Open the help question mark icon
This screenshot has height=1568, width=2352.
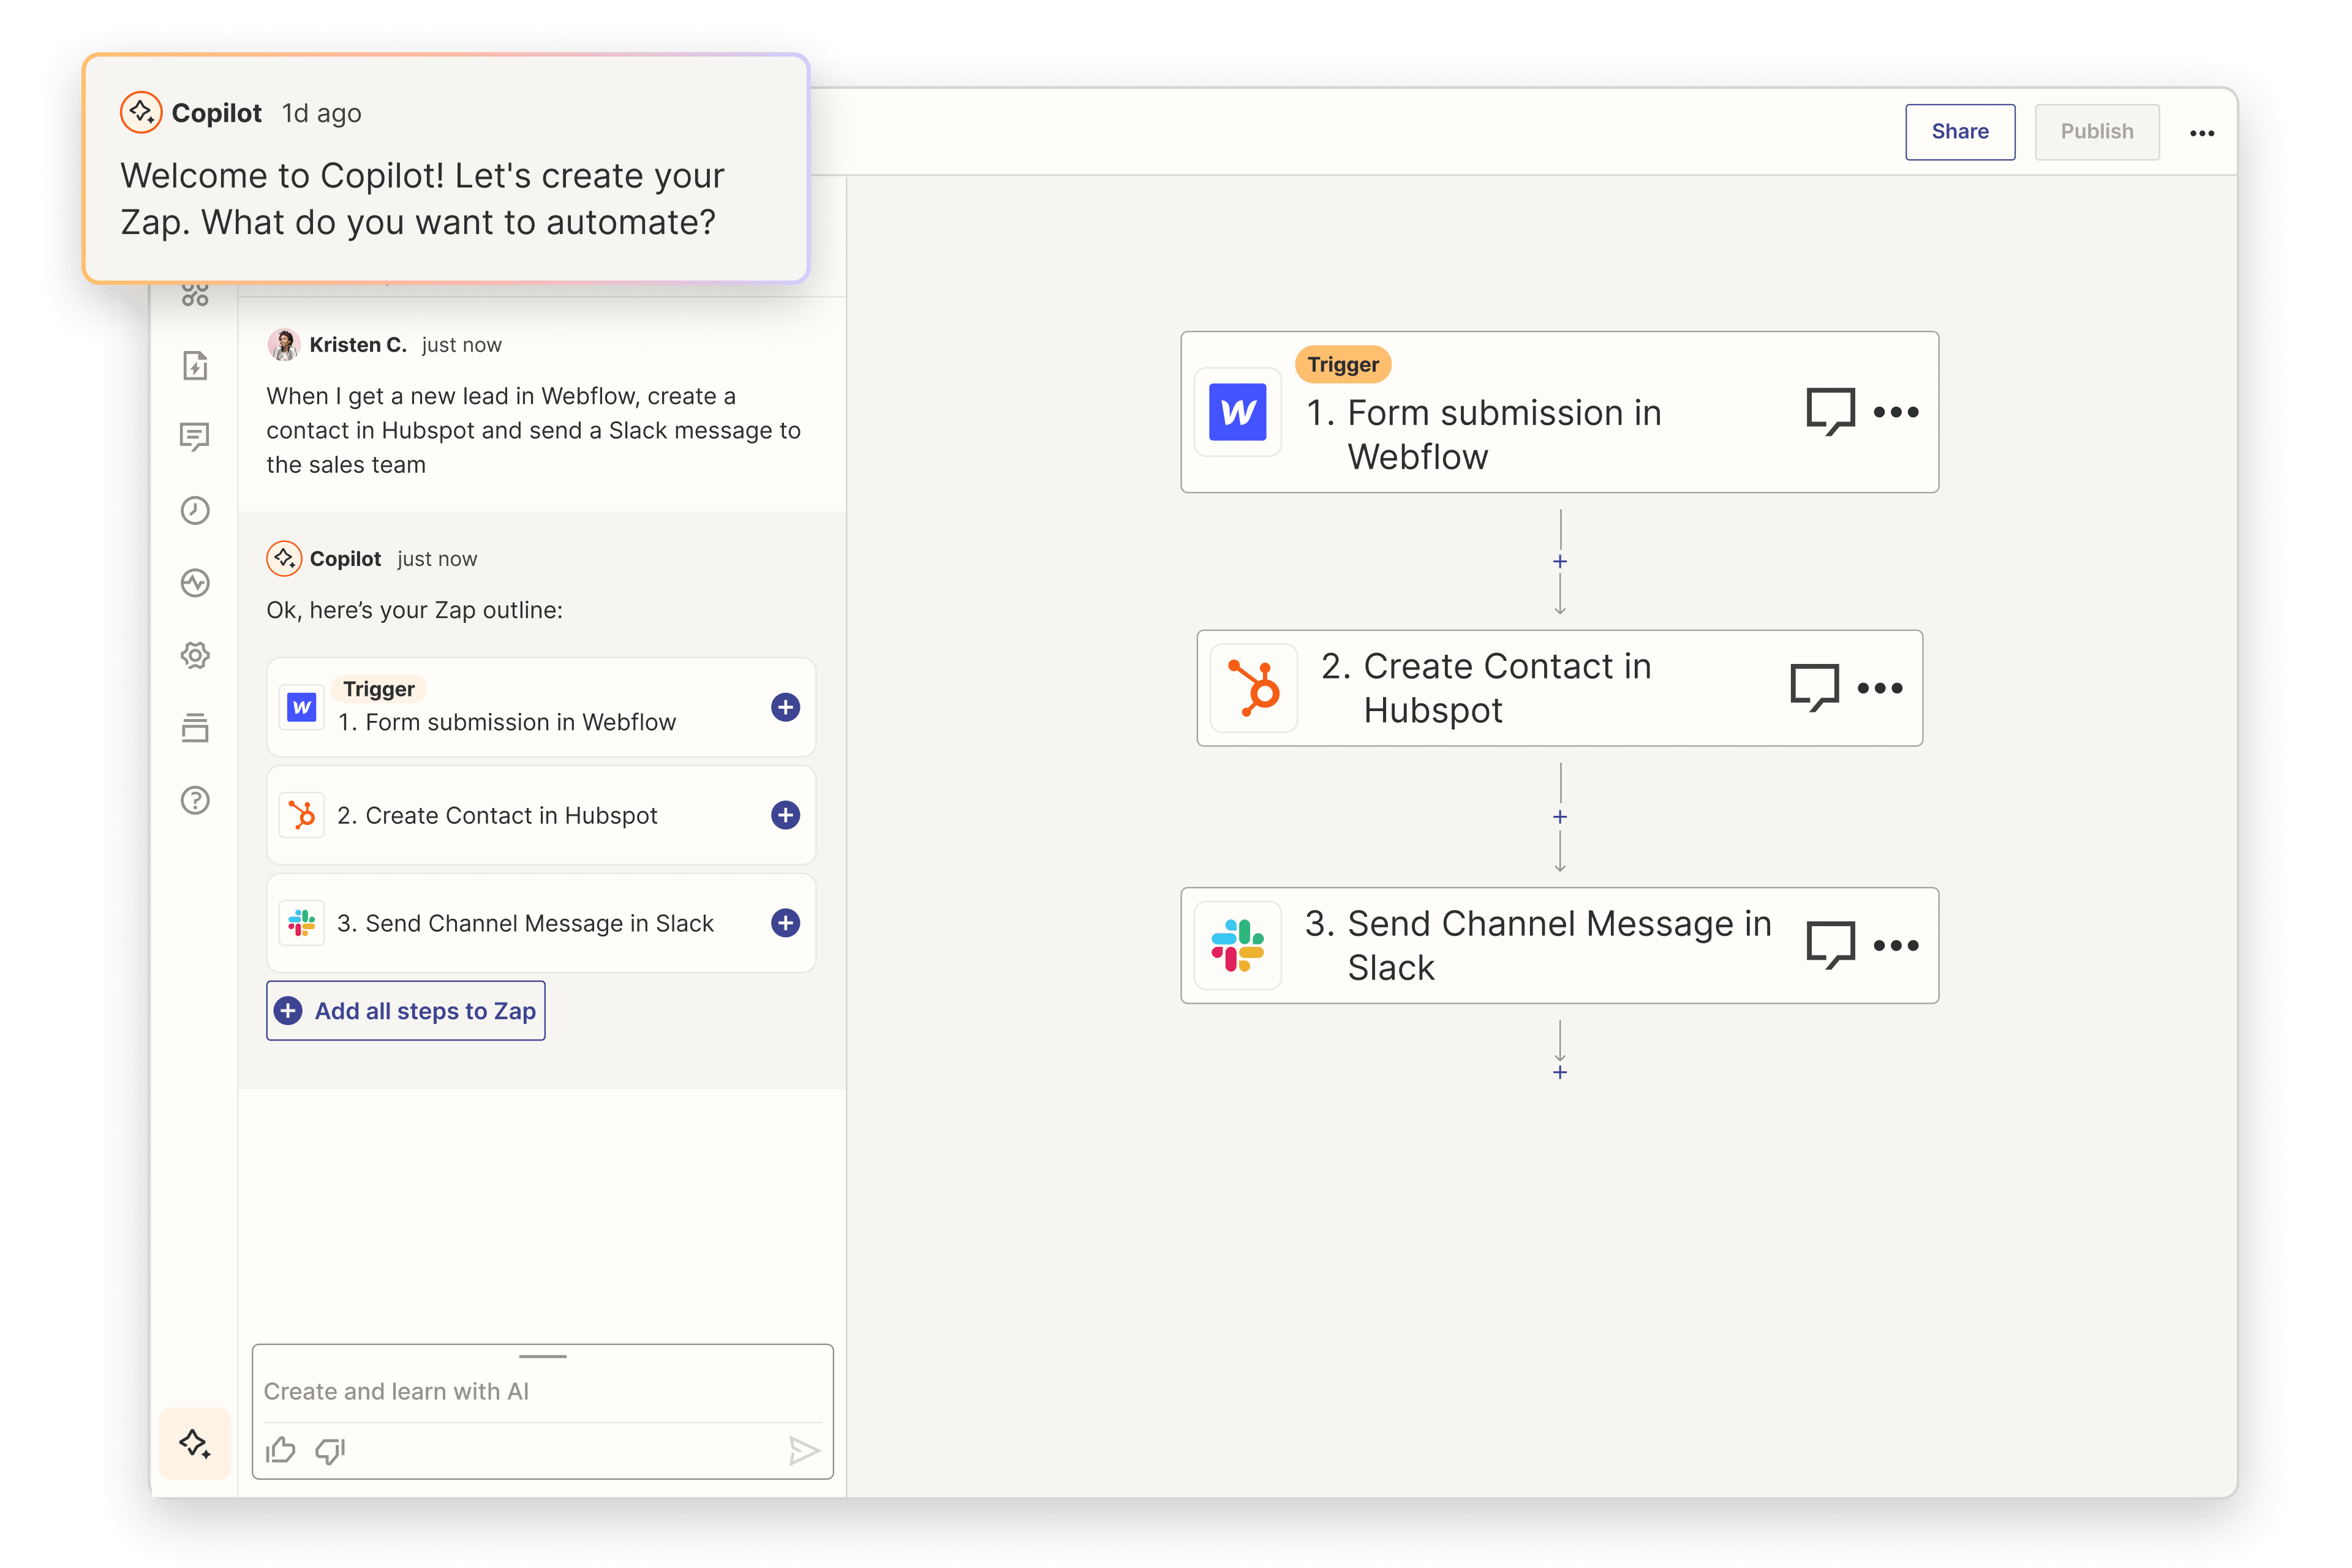[x=195, y=800]
